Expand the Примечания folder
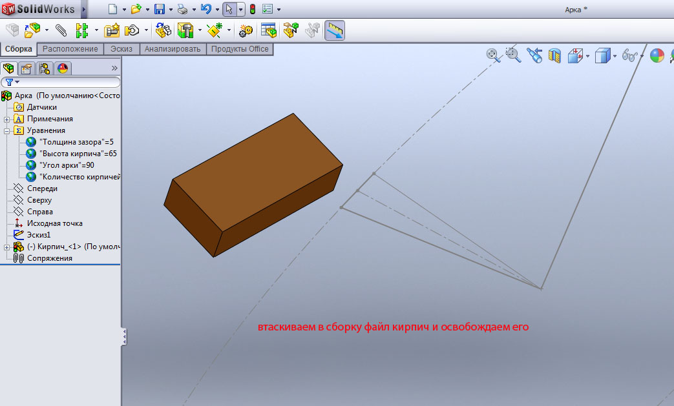Screen dimensions: 674x406 click(7, 119)
